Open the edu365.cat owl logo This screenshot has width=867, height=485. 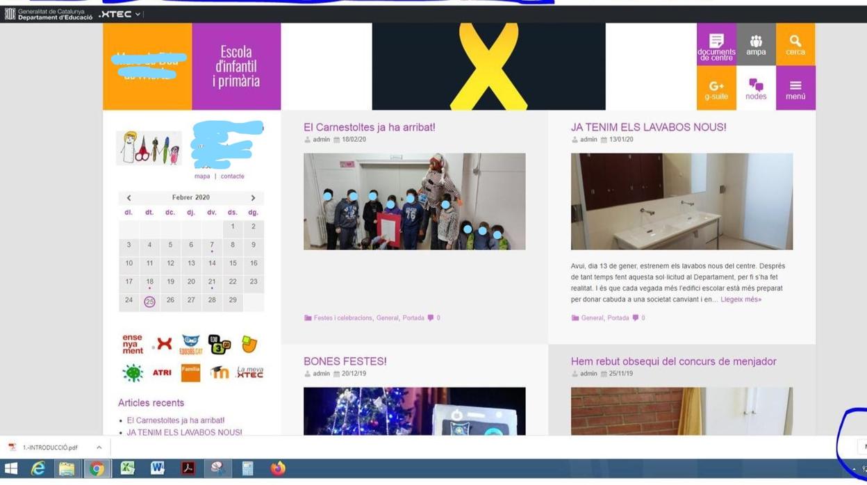click(x=191, y=345)
